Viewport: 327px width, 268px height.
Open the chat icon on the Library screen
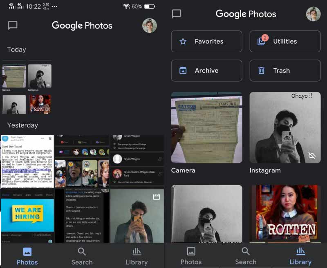coord(176,13)
